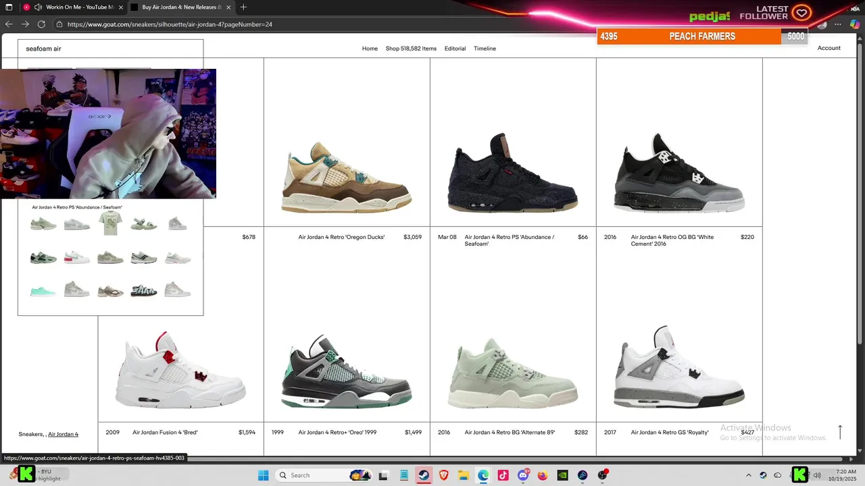
Task: Open the Editorial menu link
Action: coord(455,49)
